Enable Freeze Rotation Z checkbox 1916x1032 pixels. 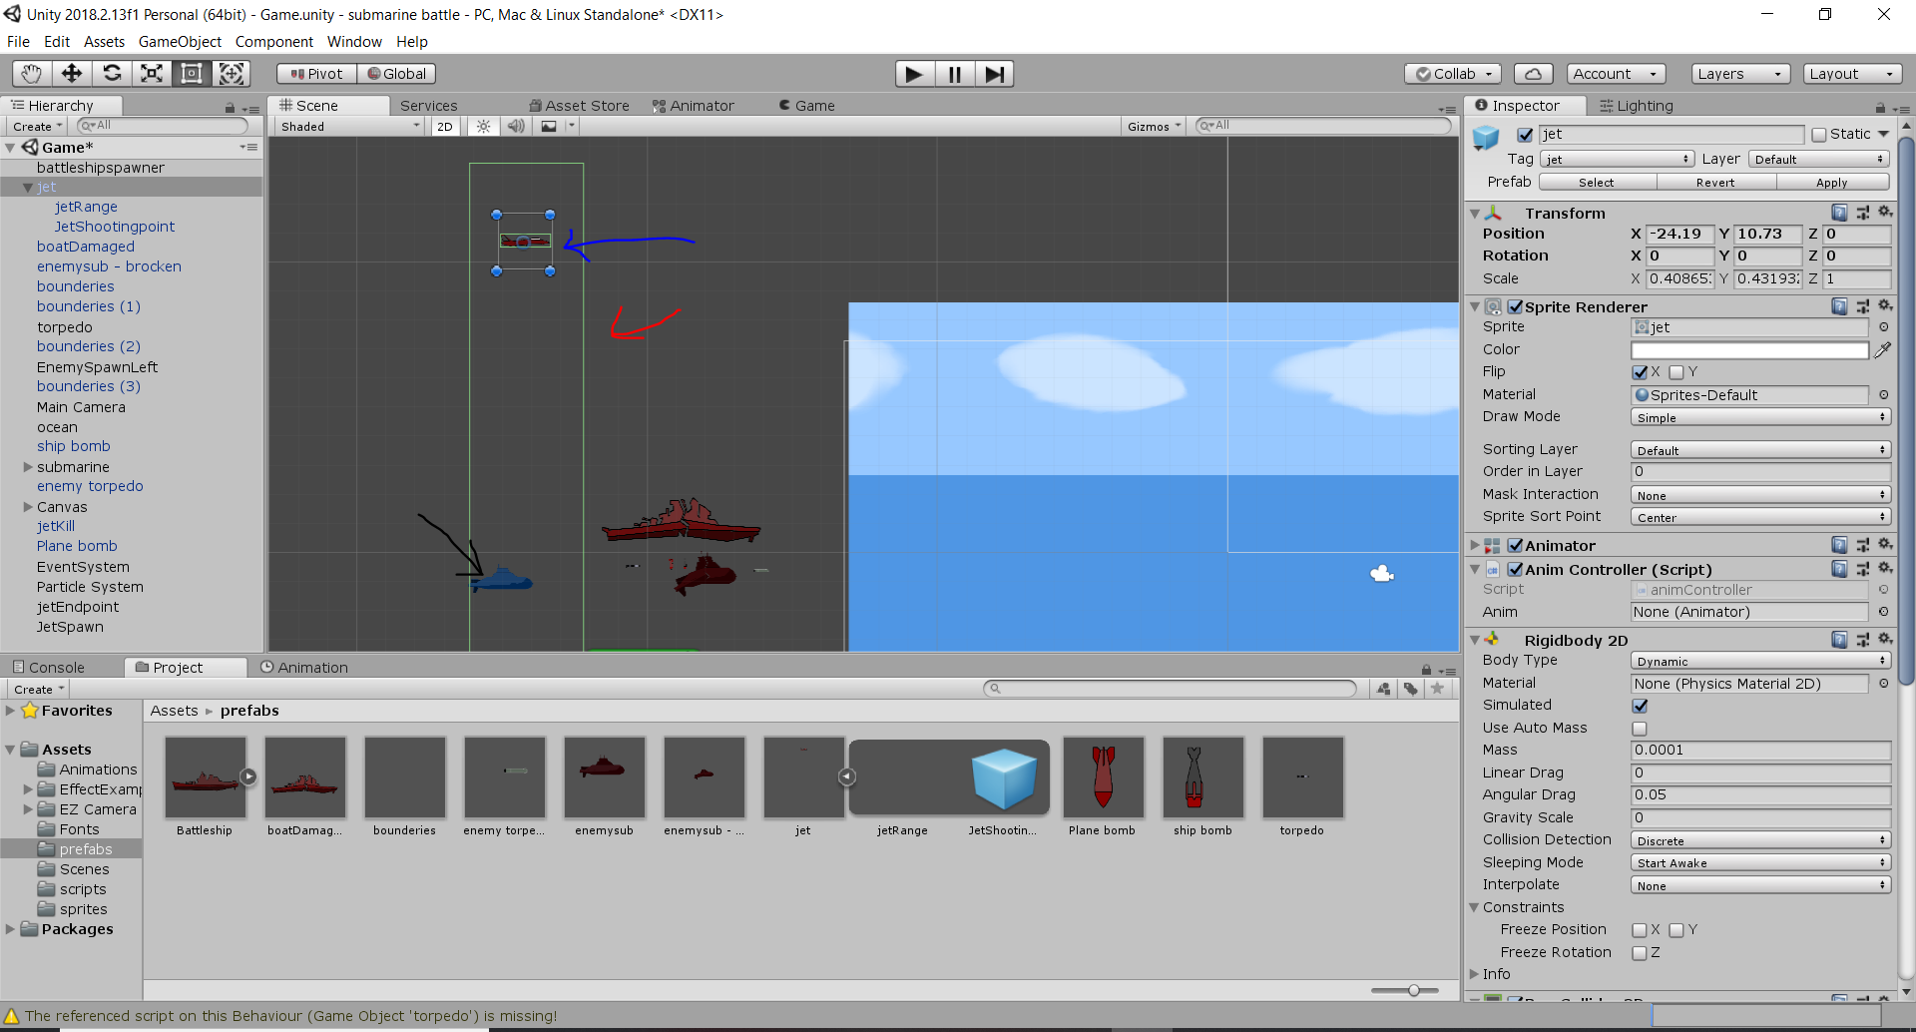pos(1640,953)
